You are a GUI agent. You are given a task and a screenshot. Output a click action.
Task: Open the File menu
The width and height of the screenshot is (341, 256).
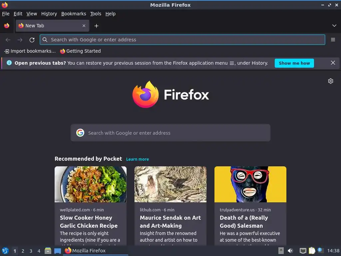click(x=6, y=14)
